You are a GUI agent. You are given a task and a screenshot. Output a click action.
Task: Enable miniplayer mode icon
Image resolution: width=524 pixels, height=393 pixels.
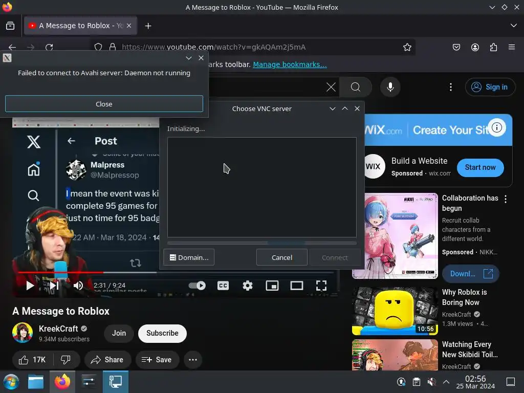click(x=272, y=286)
